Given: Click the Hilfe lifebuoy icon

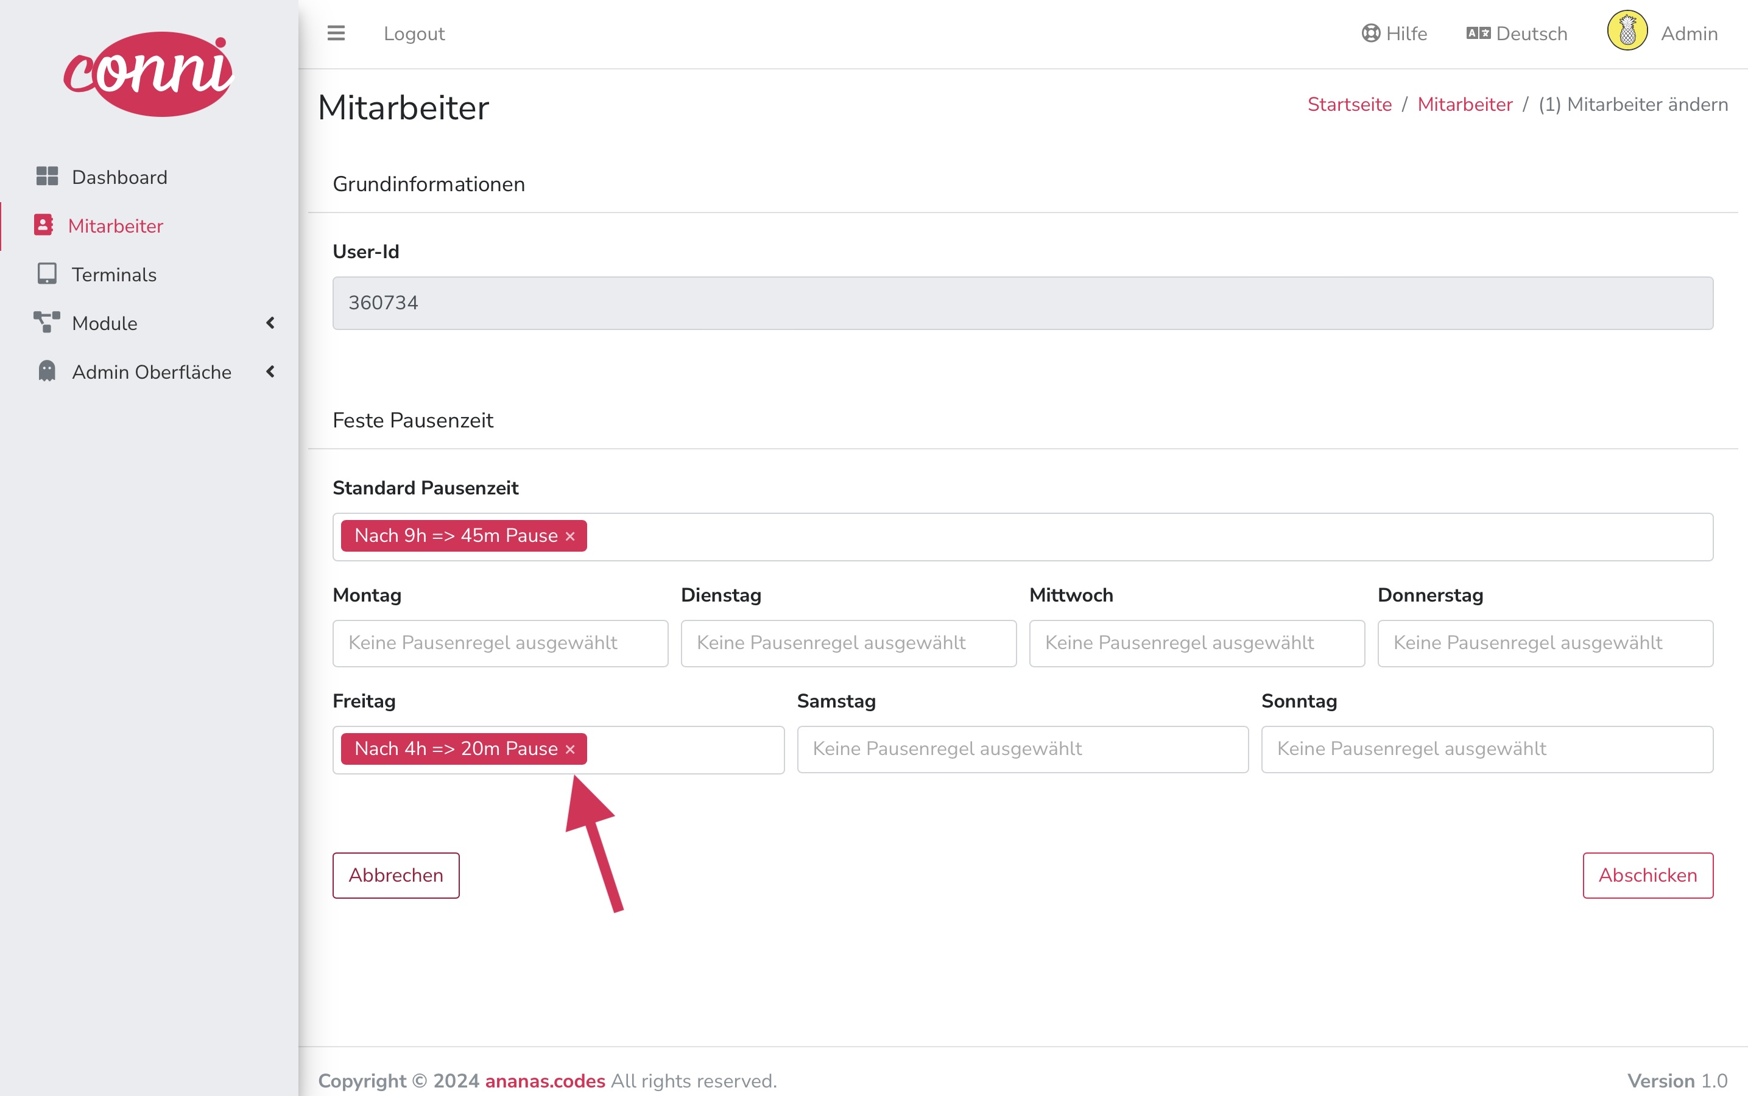Looking at the screenshot, I should coord(1370,33).
